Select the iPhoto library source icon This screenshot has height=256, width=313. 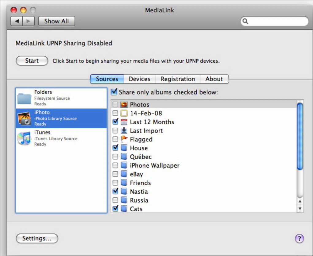tap(24, 118)
